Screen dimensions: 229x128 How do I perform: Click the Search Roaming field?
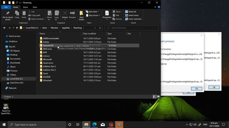pyautogui.click(x=132, y=28)
